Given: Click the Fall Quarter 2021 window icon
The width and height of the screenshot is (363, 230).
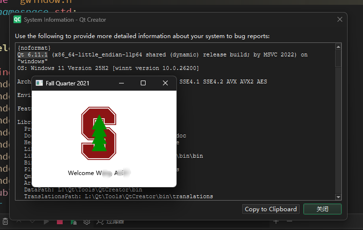Looking at the screenshot, I should 39,83.
